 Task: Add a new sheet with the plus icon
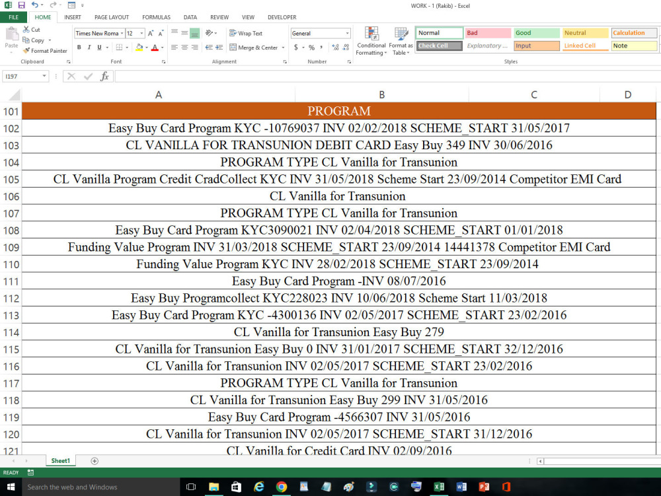[x=95, y=461]
